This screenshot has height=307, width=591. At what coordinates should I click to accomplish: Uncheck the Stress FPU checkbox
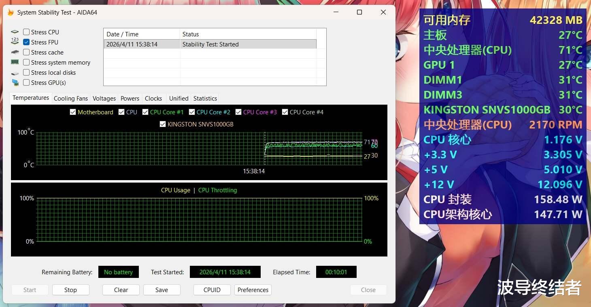coord(26,42)
